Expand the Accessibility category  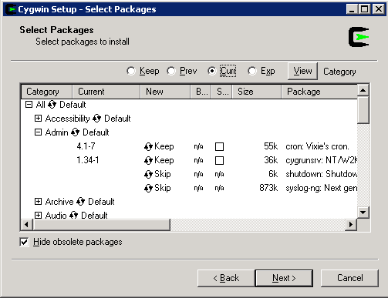pyautogui.click(x=38, y=119)
